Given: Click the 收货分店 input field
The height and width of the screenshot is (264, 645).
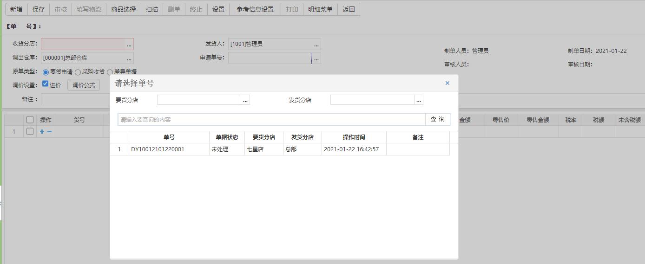Looking at the screenshot, I should coord(83,44).
